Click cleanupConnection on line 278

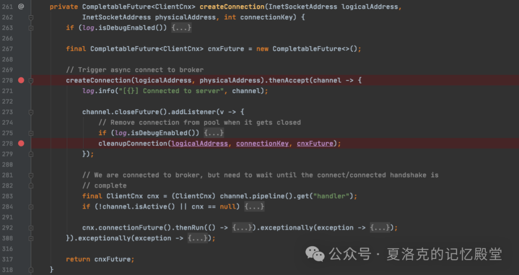pyautogui.click(x=133, y=143)
